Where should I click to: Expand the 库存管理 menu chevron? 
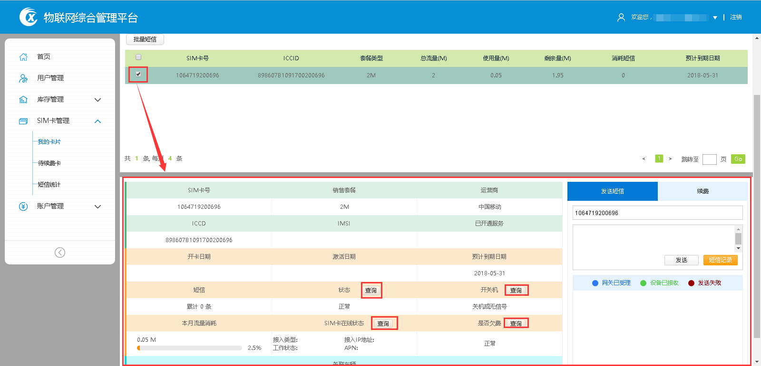(x=98, y=100)
